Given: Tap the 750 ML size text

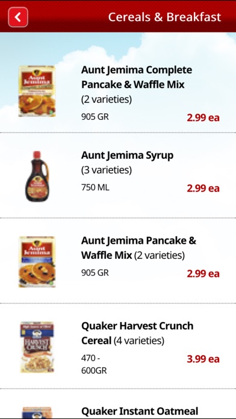Looking at the screenshot, I should point(95,188).
